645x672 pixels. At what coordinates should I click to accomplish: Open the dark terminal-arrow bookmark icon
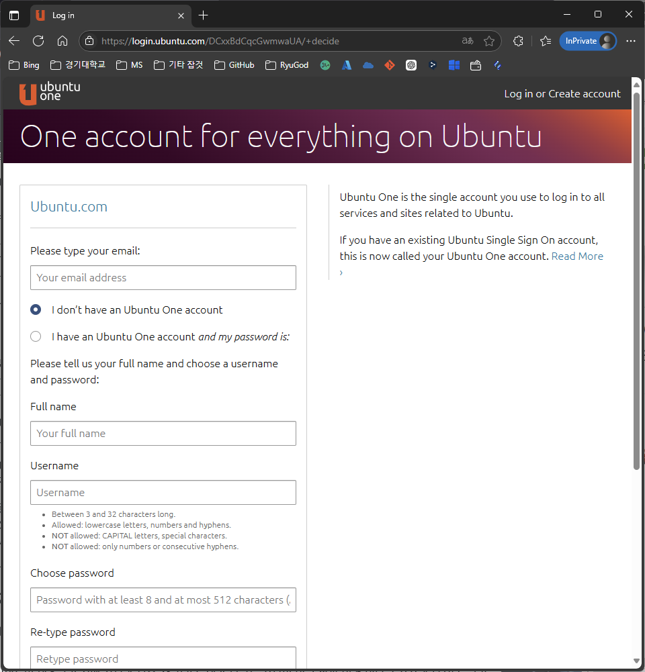pos(433,65)
